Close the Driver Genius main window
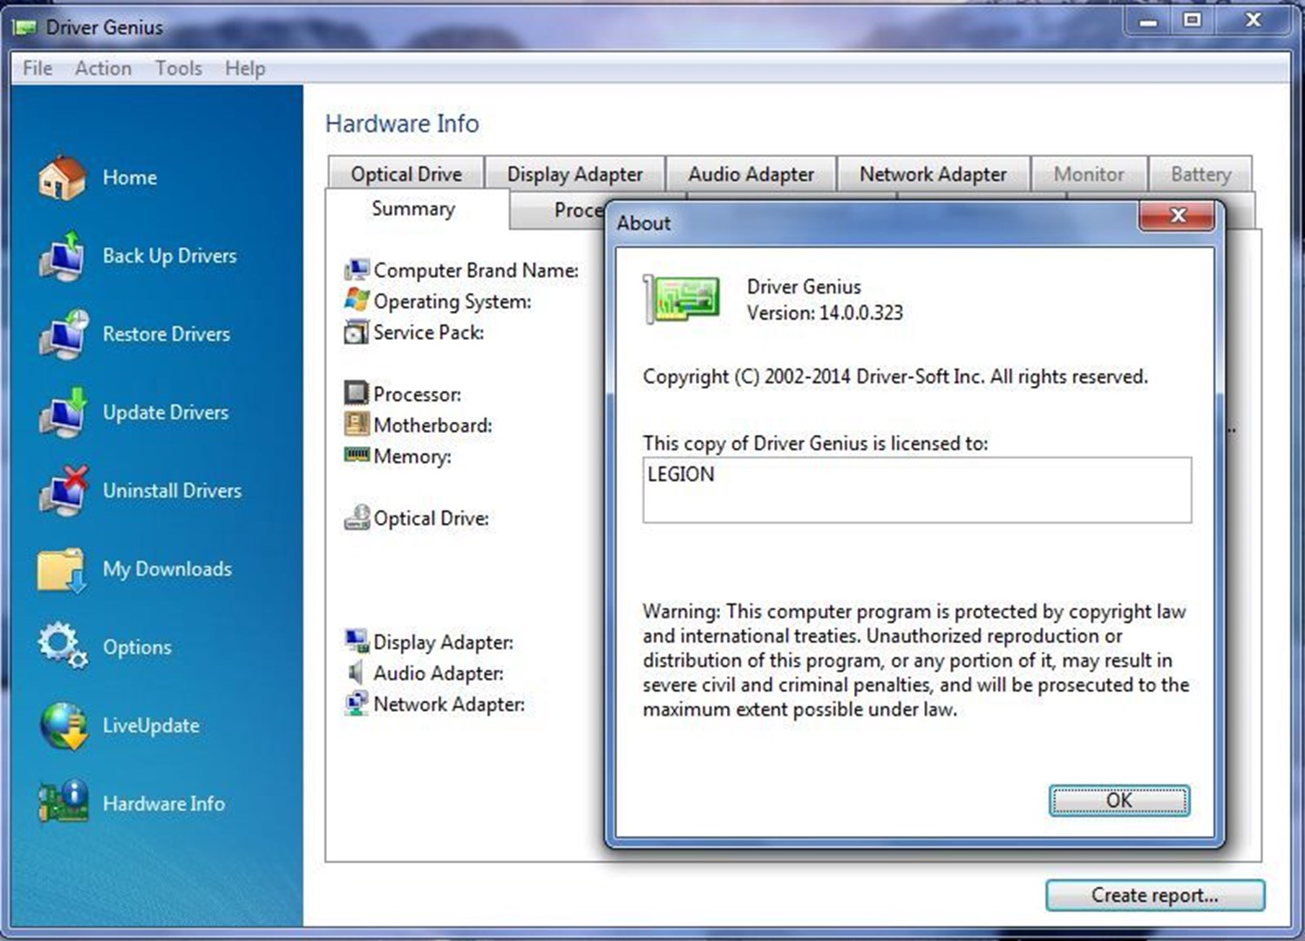 1254,19
